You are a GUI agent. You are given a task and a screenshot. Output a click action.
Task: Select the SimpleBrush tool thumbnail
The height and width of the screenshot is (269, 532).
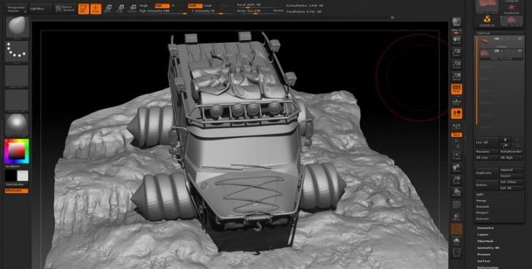point(487,20)
